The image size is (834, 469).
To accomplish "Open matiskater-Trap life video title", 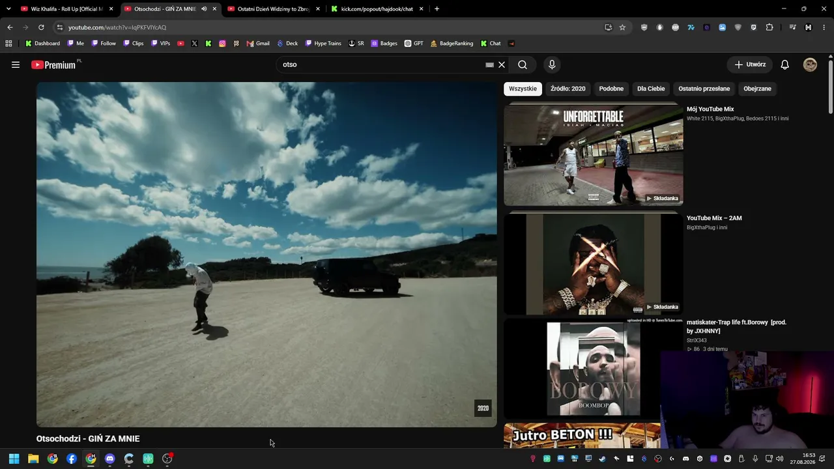I will pos(736,326).
